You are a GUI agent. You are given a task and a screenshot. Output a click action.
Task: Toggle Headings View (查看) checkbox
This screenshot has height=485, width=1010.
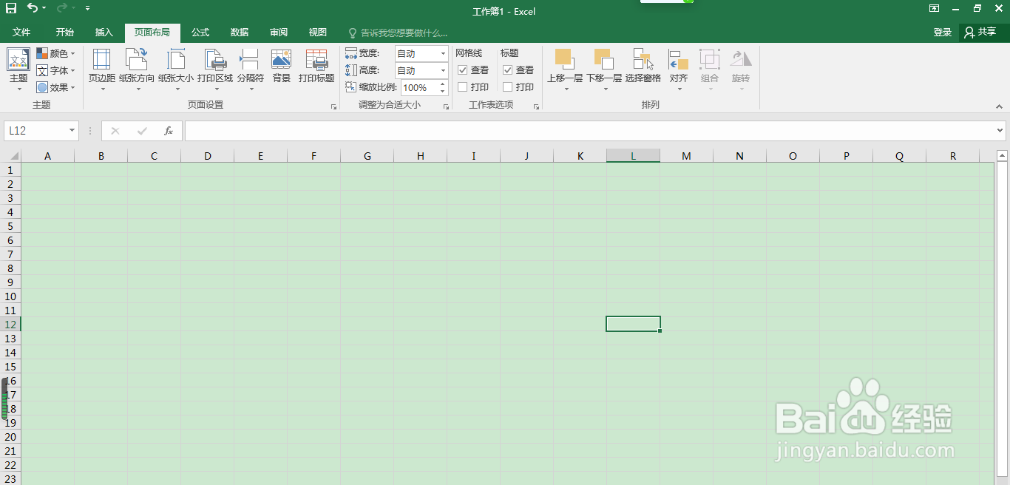(x=508, y=70)
